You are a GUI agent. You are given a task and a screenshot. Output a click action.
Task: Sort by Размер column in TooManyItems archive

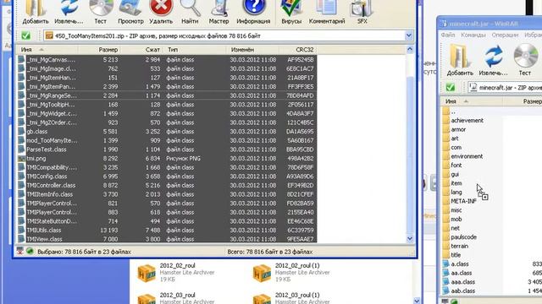point(99,50)
